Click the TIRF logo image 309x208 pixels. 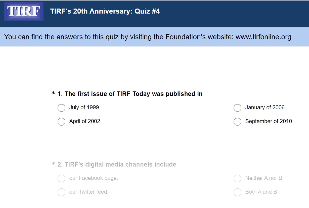tap(24, 12)
